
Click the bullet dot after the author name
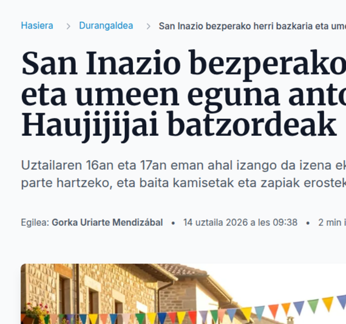pos(173,223)
